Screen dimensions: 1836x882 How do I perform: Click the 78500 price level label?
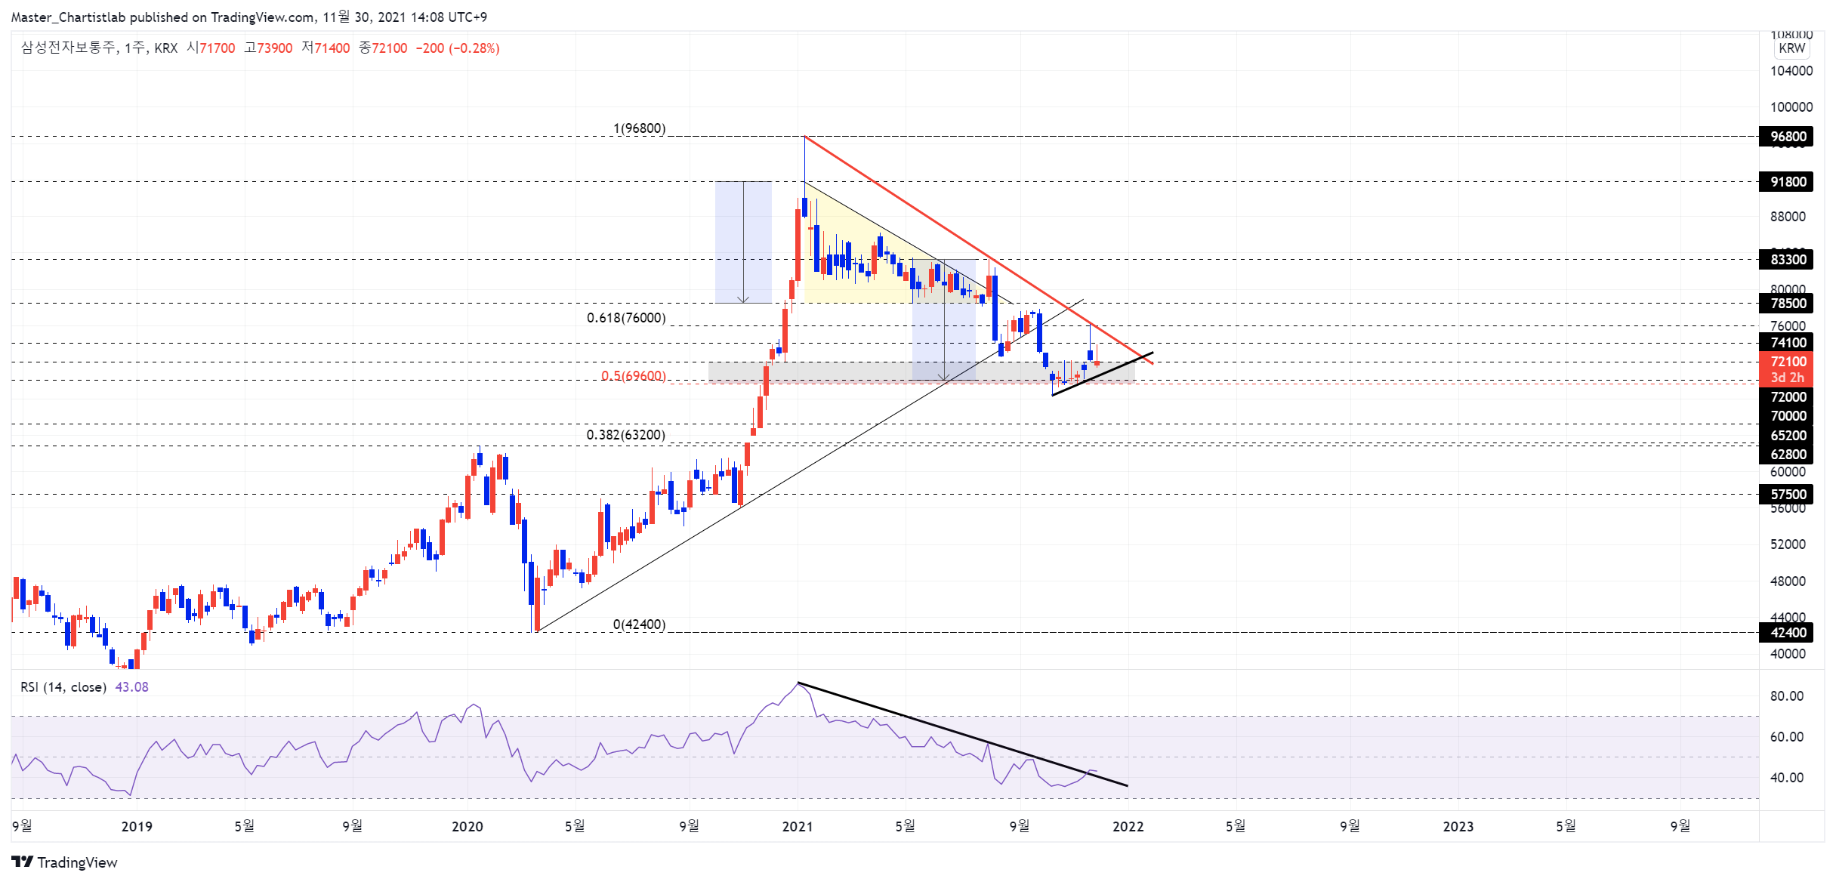pyautogui.click(x=1786, y=304)
